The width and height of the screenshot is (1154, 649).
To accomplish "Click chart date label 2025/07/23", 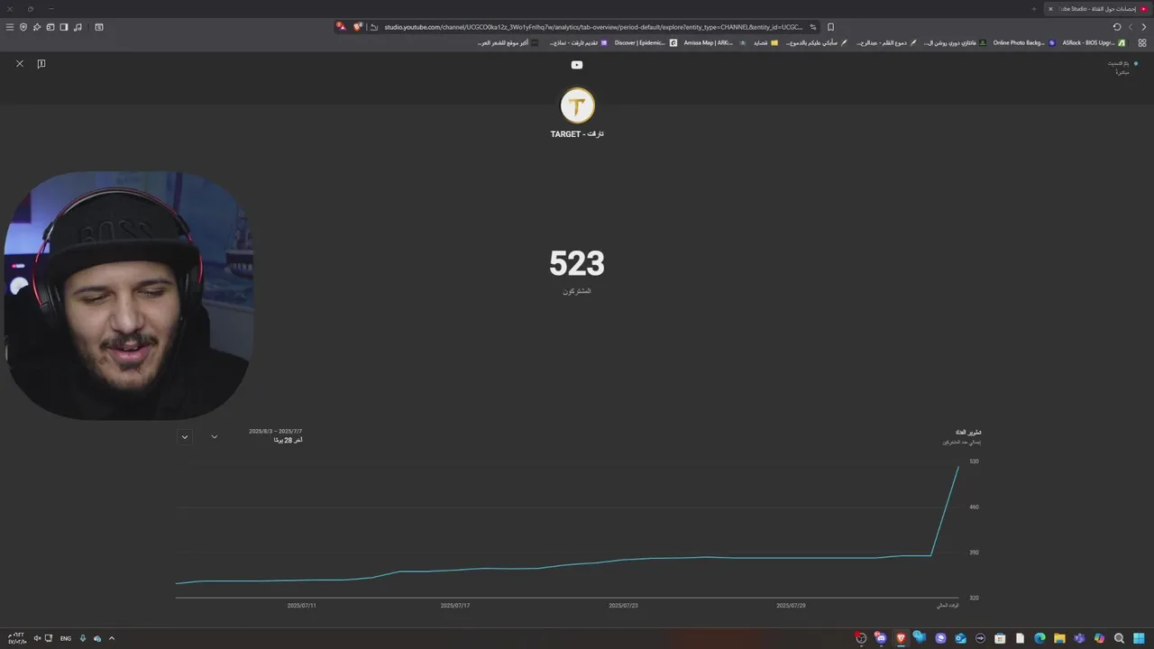I will coord(624,606).
